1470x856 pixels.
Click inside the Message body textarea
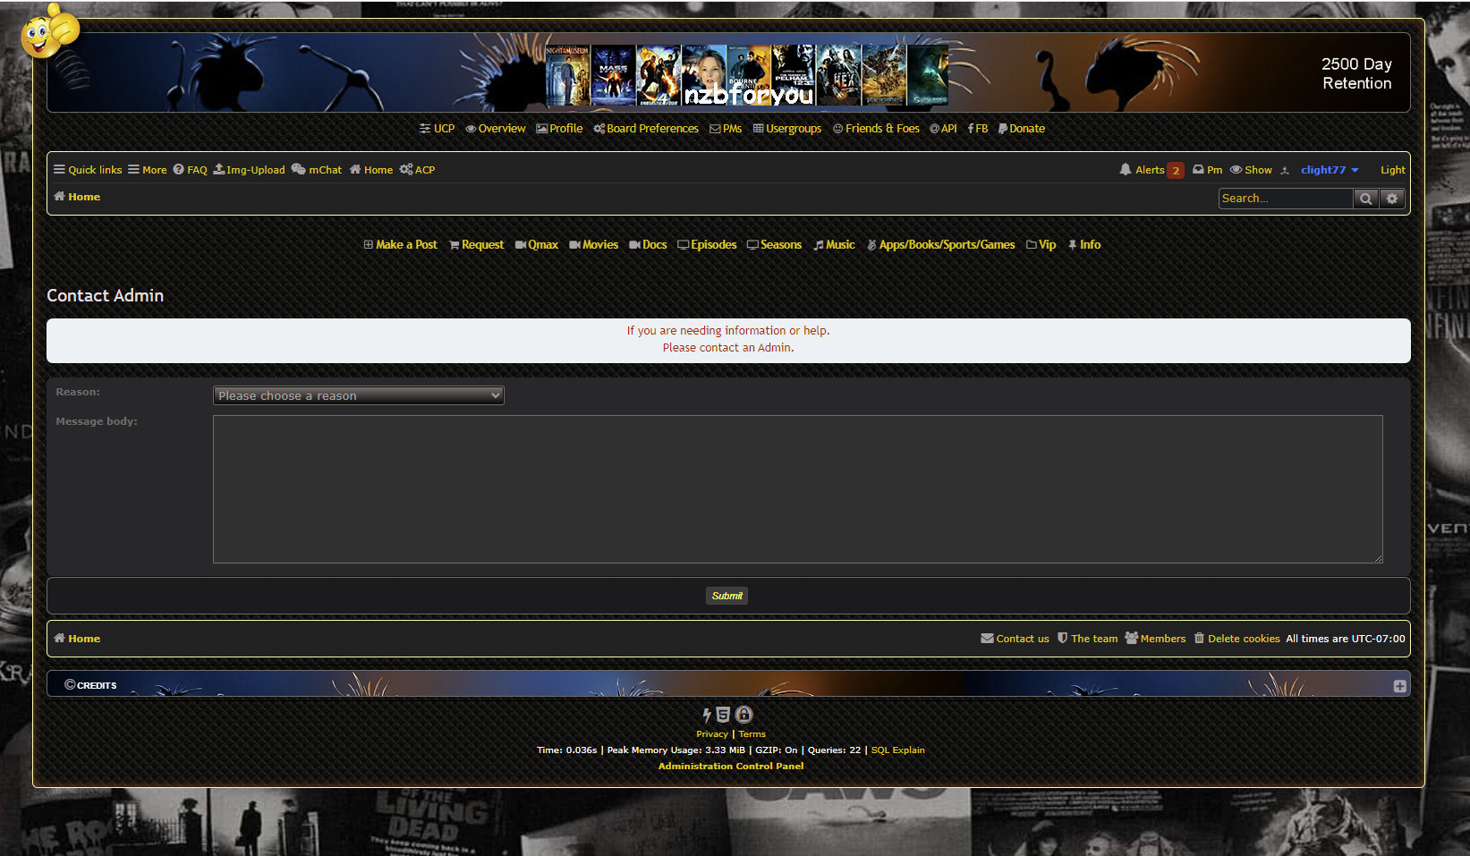coord(797,489)
